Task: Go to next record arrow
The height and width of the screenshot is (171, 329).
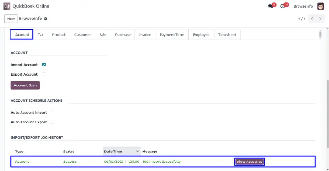Action: (x=320, y=19)
